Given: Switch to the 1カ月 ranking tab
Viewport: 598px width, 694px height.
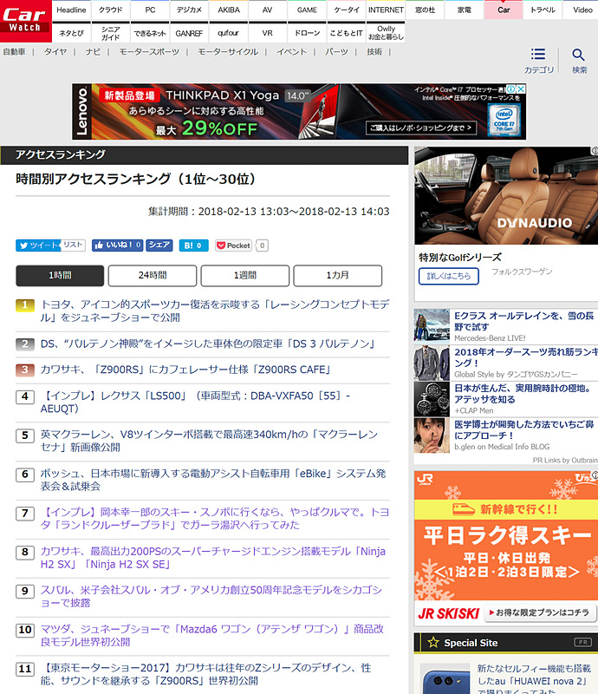Looking at the screenshot, I should pos(337,275).
